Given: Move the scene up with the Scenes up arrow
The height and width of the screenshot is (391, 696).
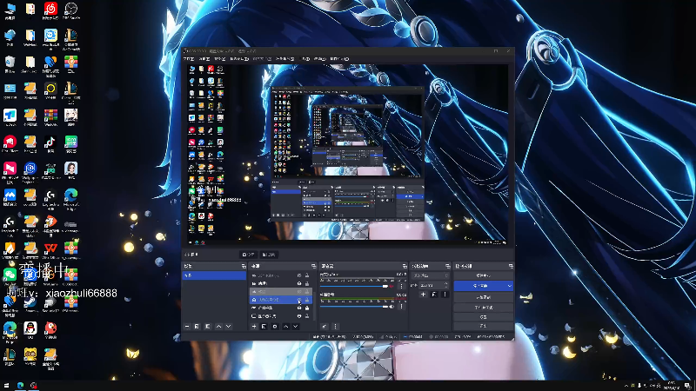Looking at the screenshot, I should 218,327.
